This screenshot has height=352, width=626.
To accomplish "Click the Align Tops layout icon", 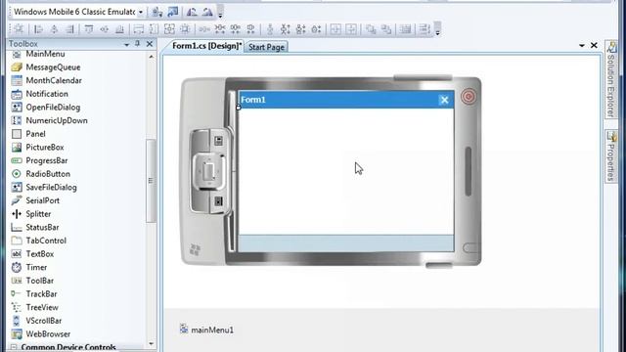I will 89,29.
